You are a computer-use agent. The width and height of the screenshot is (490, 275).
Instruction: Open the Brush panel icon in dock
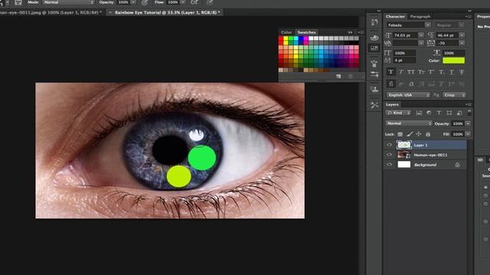(374, 63)
